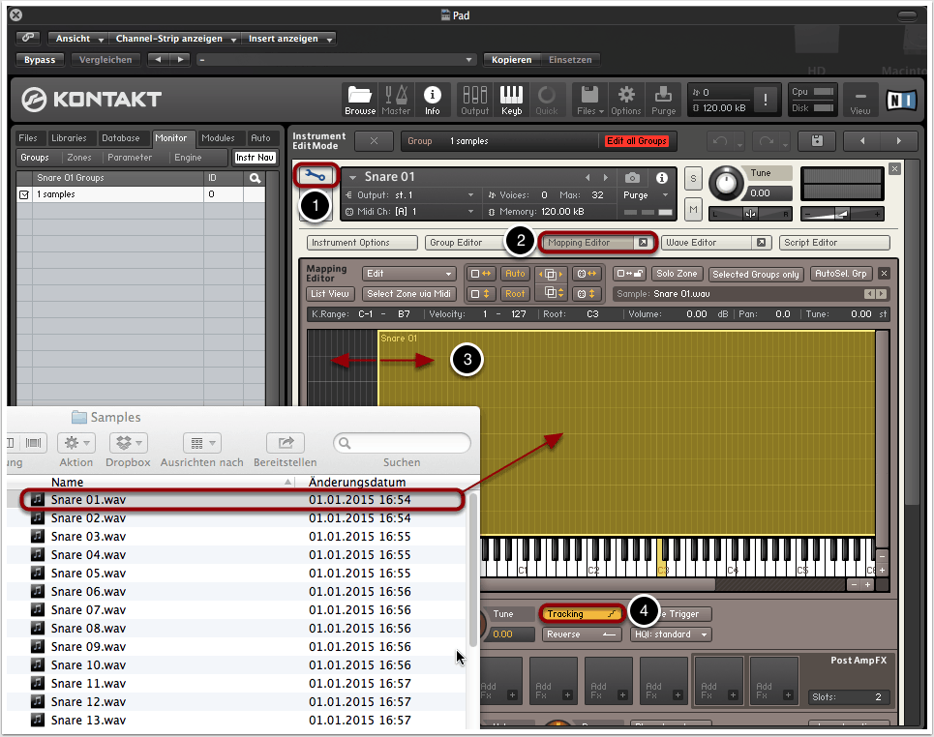Open the Master metronome panel
Viewport: 934px width, 737px height.
pyautogui.click(x=396, y=99)
